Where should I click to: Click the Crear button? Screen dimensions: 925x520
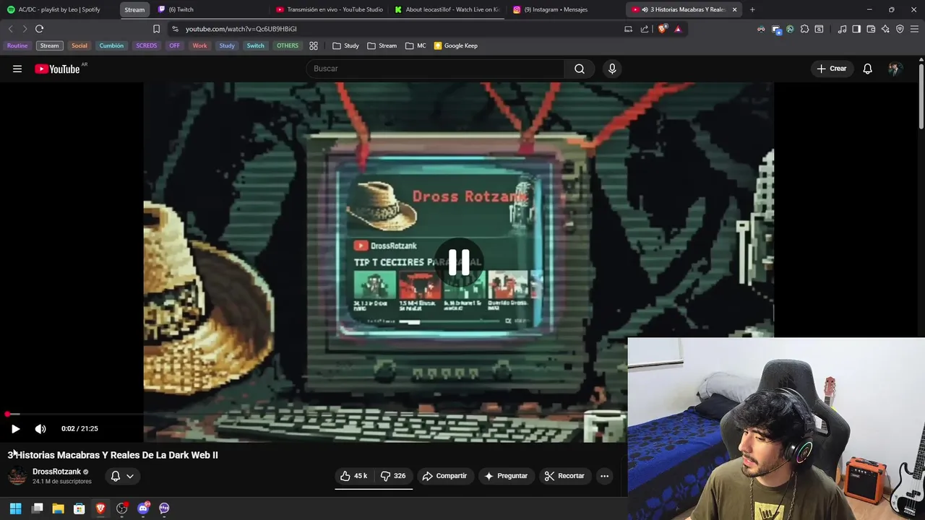(831, 69)
